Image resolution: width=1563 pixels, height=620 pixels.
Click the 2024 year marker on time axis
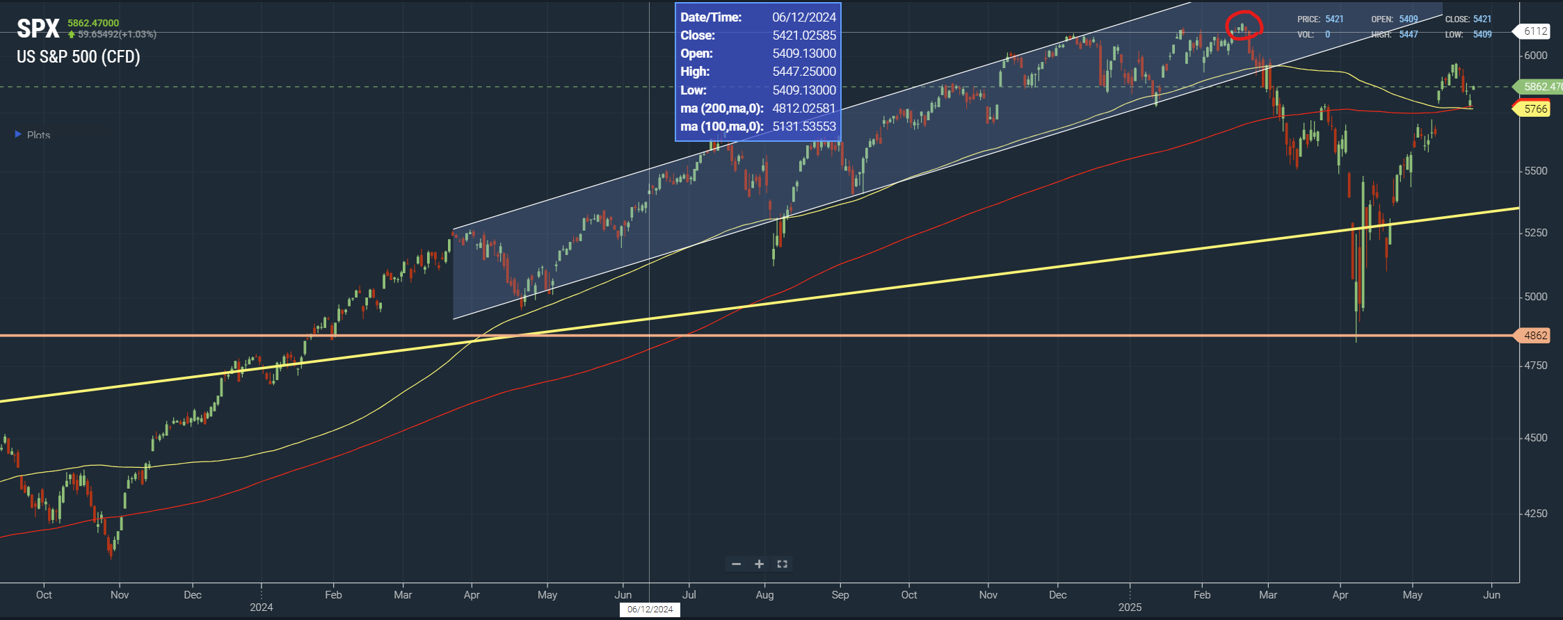[x=262, y=607]
